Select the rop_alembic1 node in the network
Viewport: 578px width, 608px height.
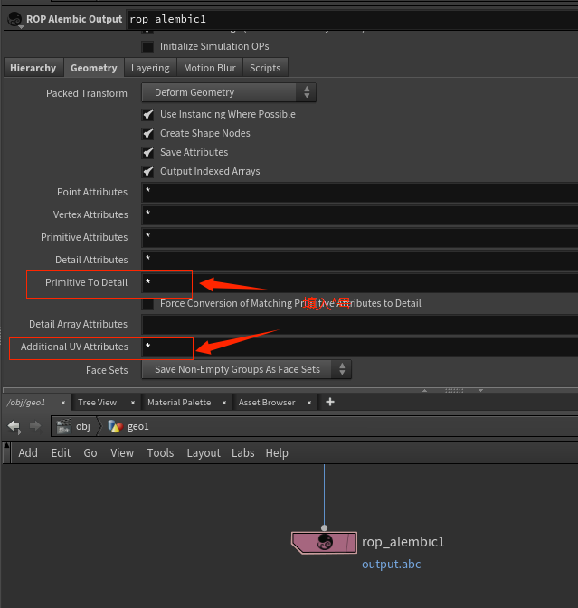coord(324,542)
